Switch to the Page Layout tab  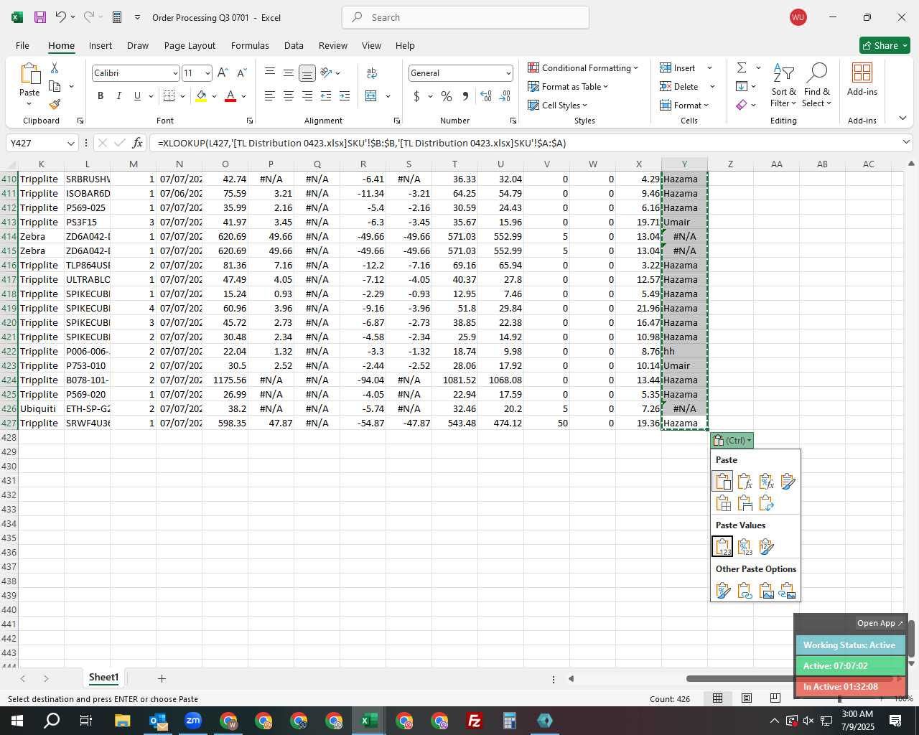pyautogui.click(x=190, y=45)
